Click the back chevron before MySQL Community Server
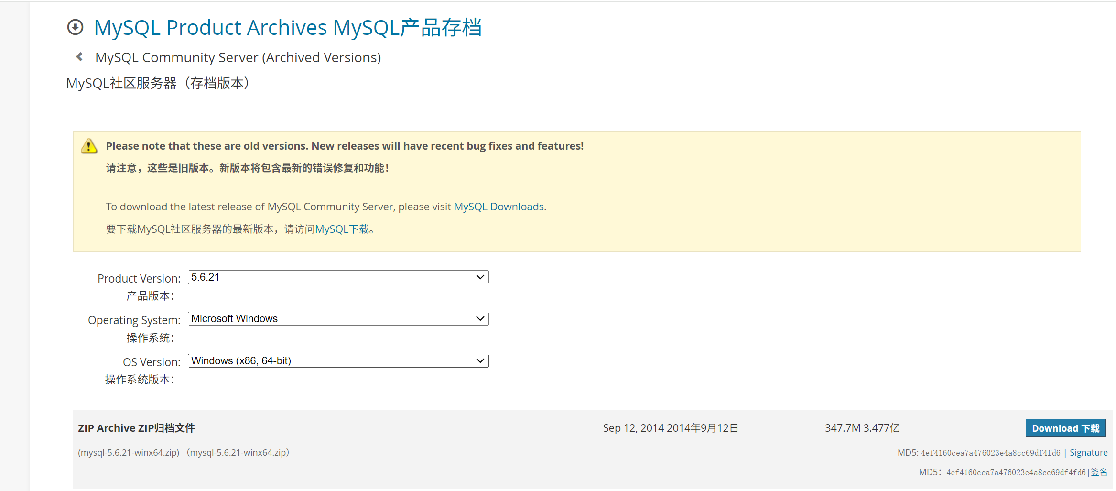The height and width of the screenshot is (491, 1116). click(79, 57)
